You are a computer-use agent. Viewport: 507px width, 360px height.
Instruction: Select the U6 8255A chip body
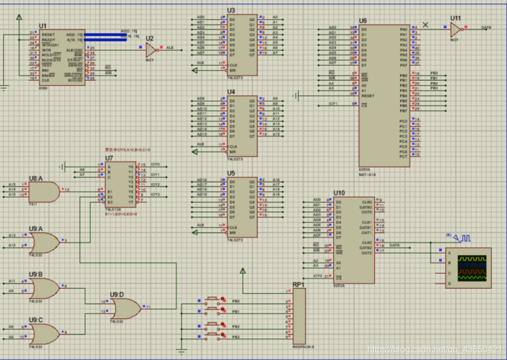coord(385,96)
